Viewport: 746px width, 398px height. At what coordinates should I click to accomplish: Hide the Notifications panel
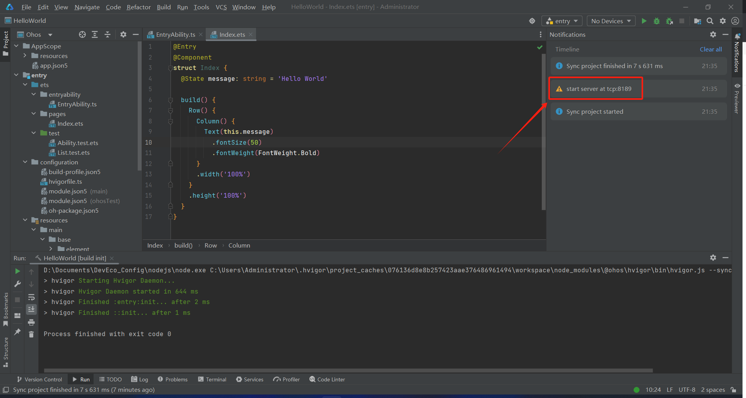pos(726,34)
